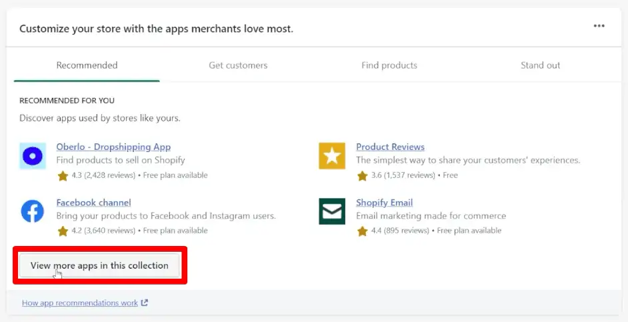Open Oberlo - Dropshipping App link

113,147
